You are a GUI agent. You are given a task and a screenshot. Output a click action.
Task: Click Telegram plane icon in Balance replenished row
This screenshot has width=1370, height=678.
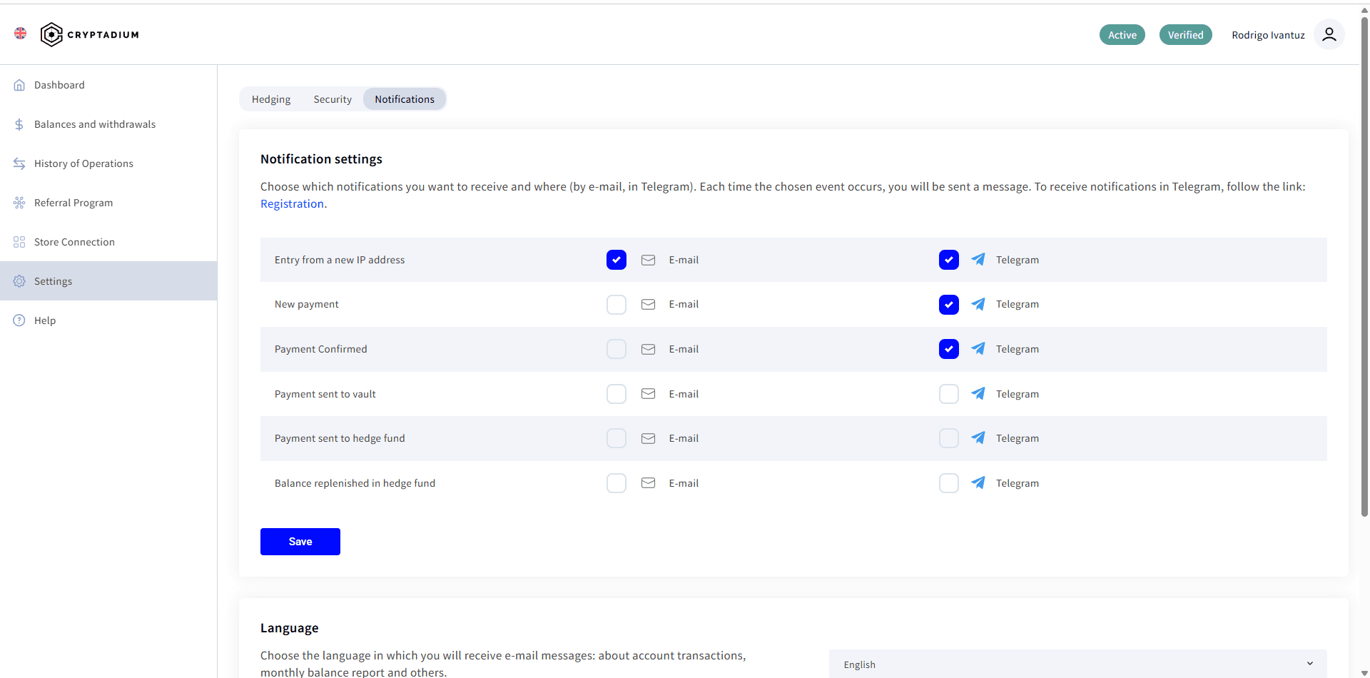pos(978,482)
